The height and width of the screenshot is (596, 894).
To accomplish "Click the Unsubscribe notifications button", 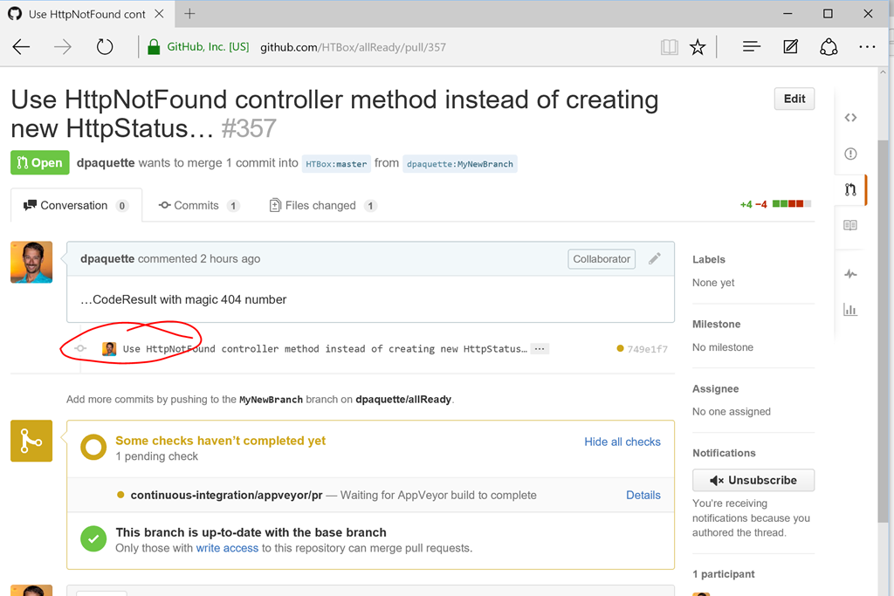I will point(753,480).
